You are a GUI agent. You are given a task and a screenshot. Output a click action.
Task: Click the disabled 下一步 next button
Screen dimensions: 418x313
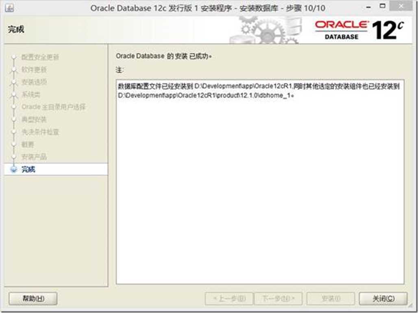coord(278,298)
